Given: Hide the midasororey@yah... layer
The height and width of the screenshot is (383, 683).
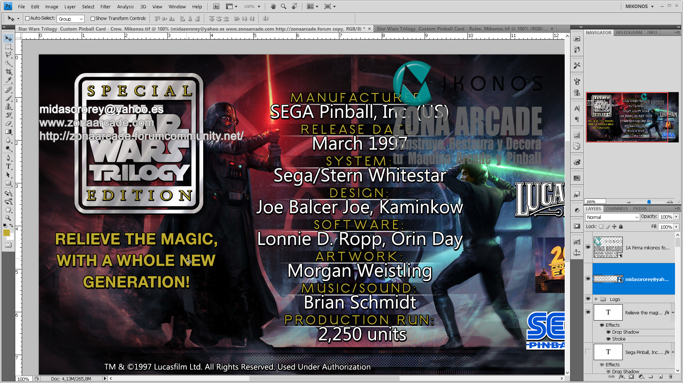Looking at the screenshot, I should 588,279.
